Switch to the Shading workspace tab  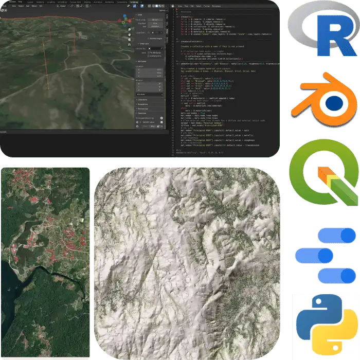tap(87, 2)
